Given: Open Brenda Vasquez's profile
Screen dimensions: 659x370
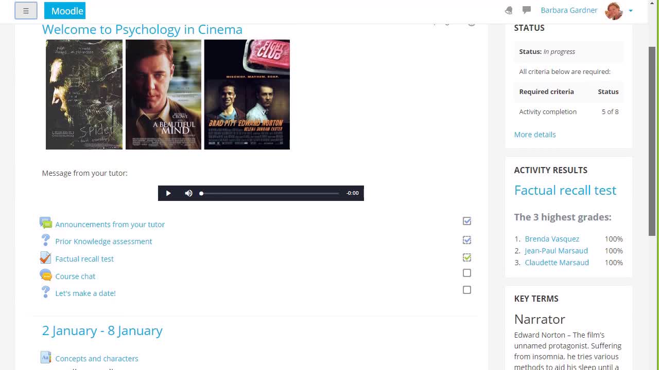Looking at the screenshot, I should (x=552, y=239).
